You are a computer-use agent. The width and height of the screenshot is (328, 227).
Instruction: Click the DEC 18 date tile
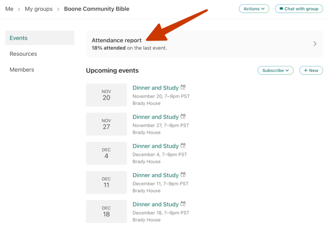(x=106, y=211)
